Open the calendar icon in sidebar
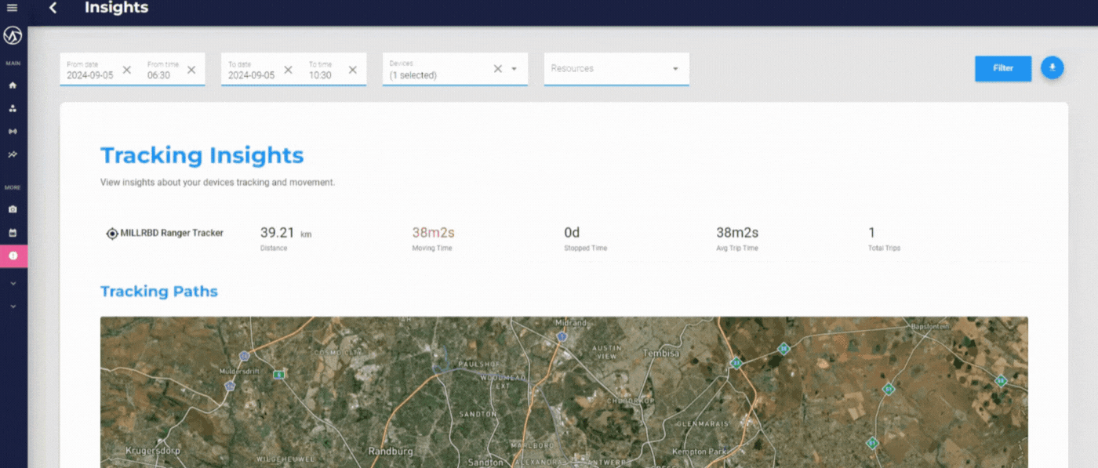This screenshot has width=1098, height=468. click(13, 233)
